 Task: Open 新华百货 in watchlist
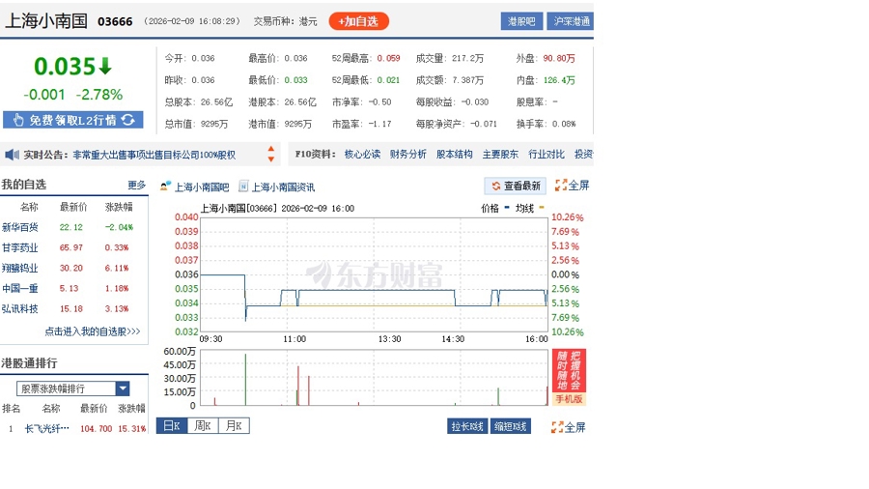click(20, 227)
